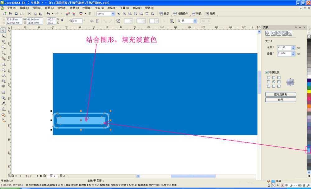Select the Pick tool
Viewport: 311px width, 189px height.
point(3,30)
